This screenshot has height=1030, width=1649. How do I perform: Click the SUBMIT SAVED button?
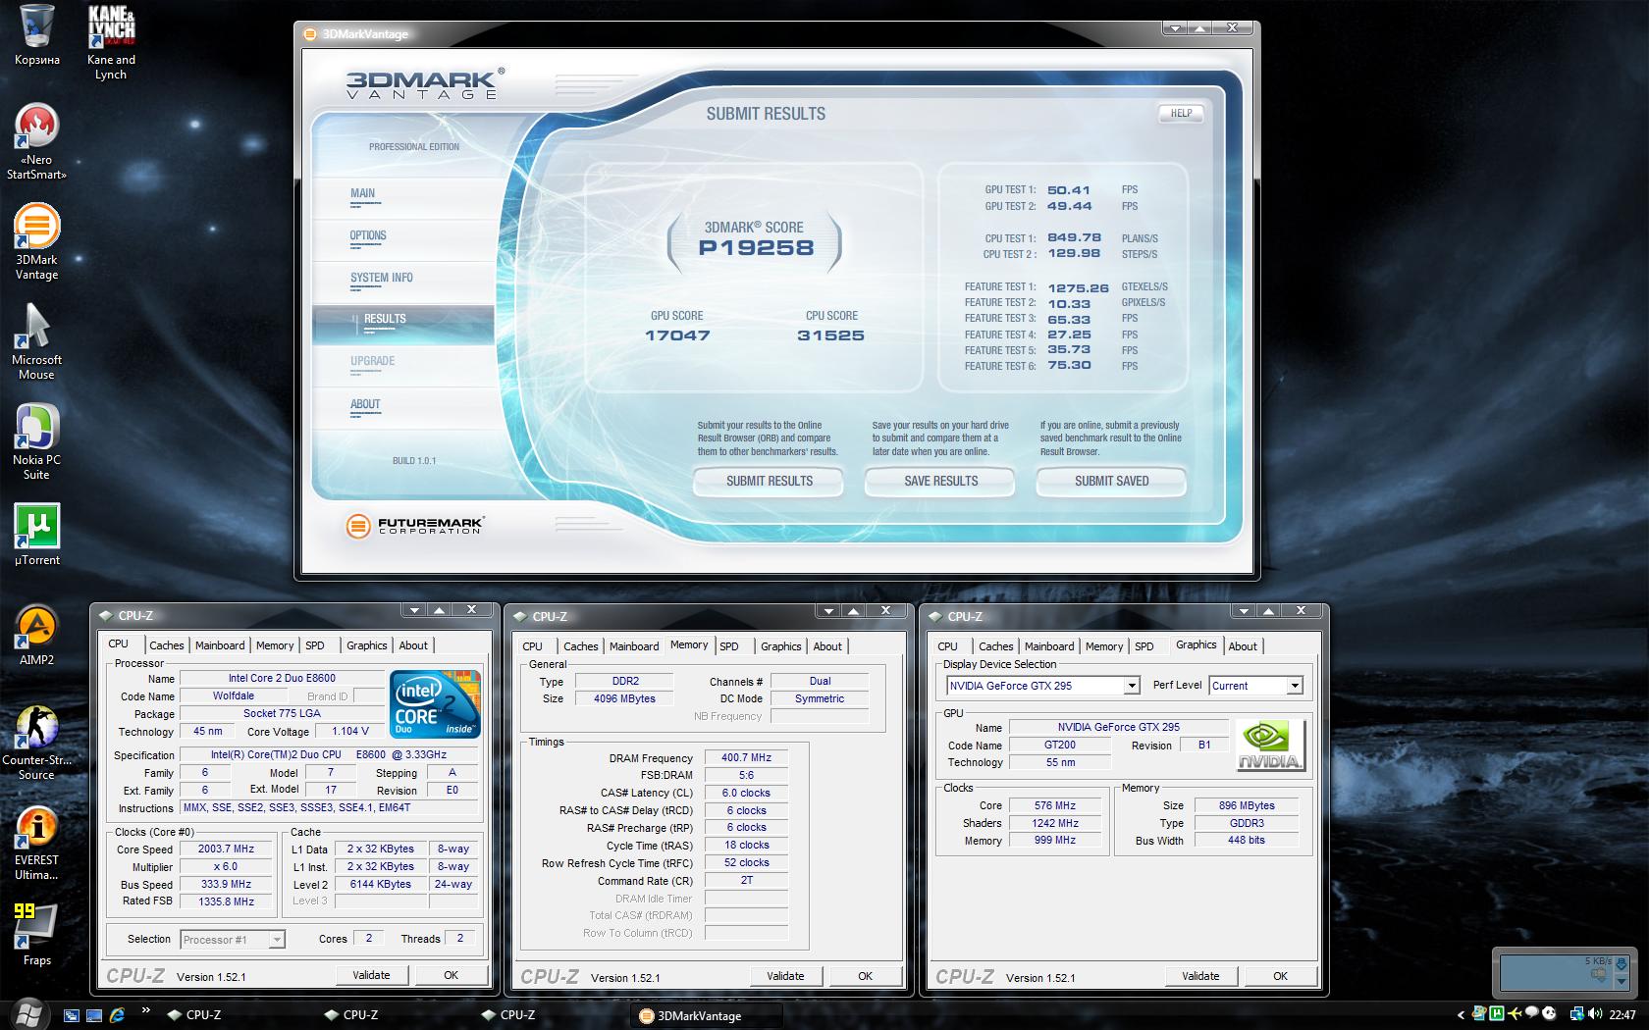pos(1111,482)
